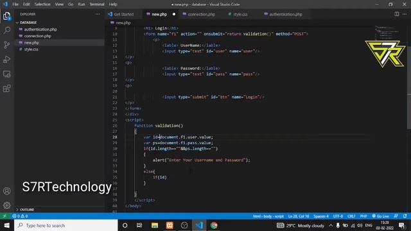411x231 pixels.
Task: Click the html > body > script status entry
Action: tap(268, 216)
